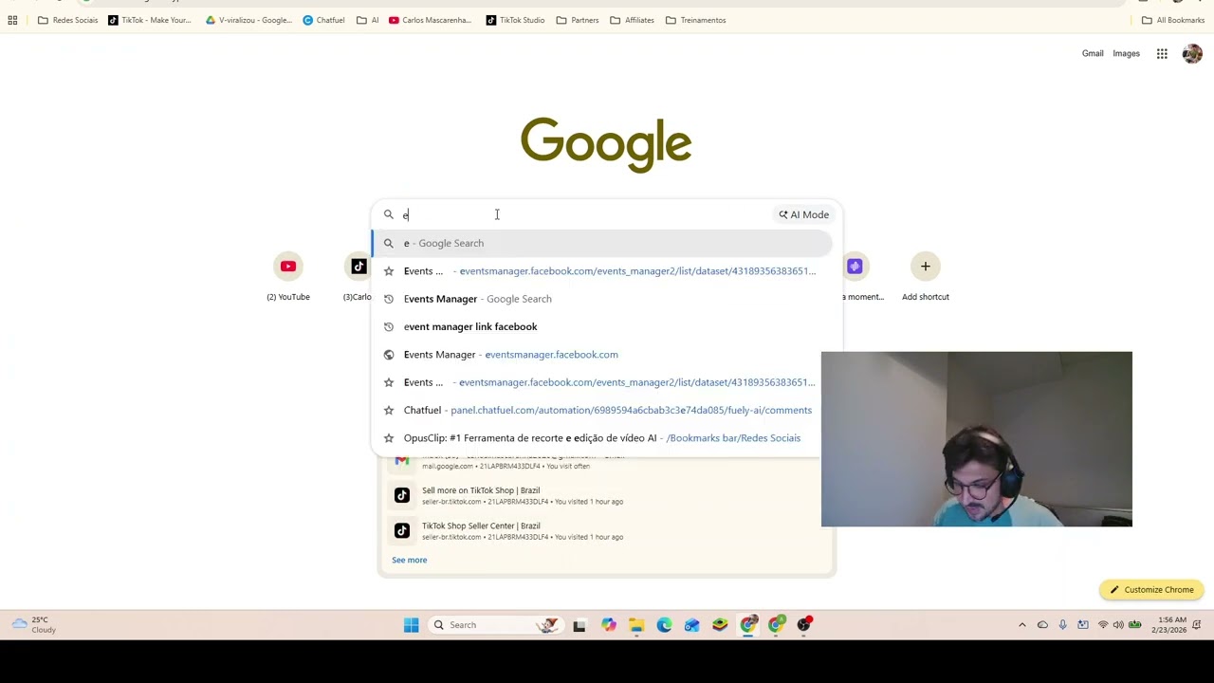Expand the Affiliates bookmark folder
This screenshot has height=683, width=1214.
point(633,20)
